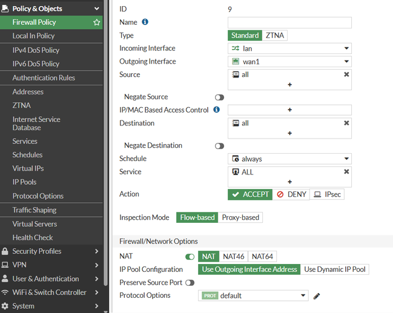
Task: Remove 'ALL' from the Service field
Action: pos(346,172)
